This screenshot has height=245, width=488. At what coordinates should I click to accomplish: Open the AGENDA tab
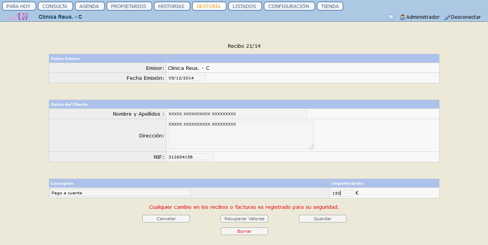[89, 6]
